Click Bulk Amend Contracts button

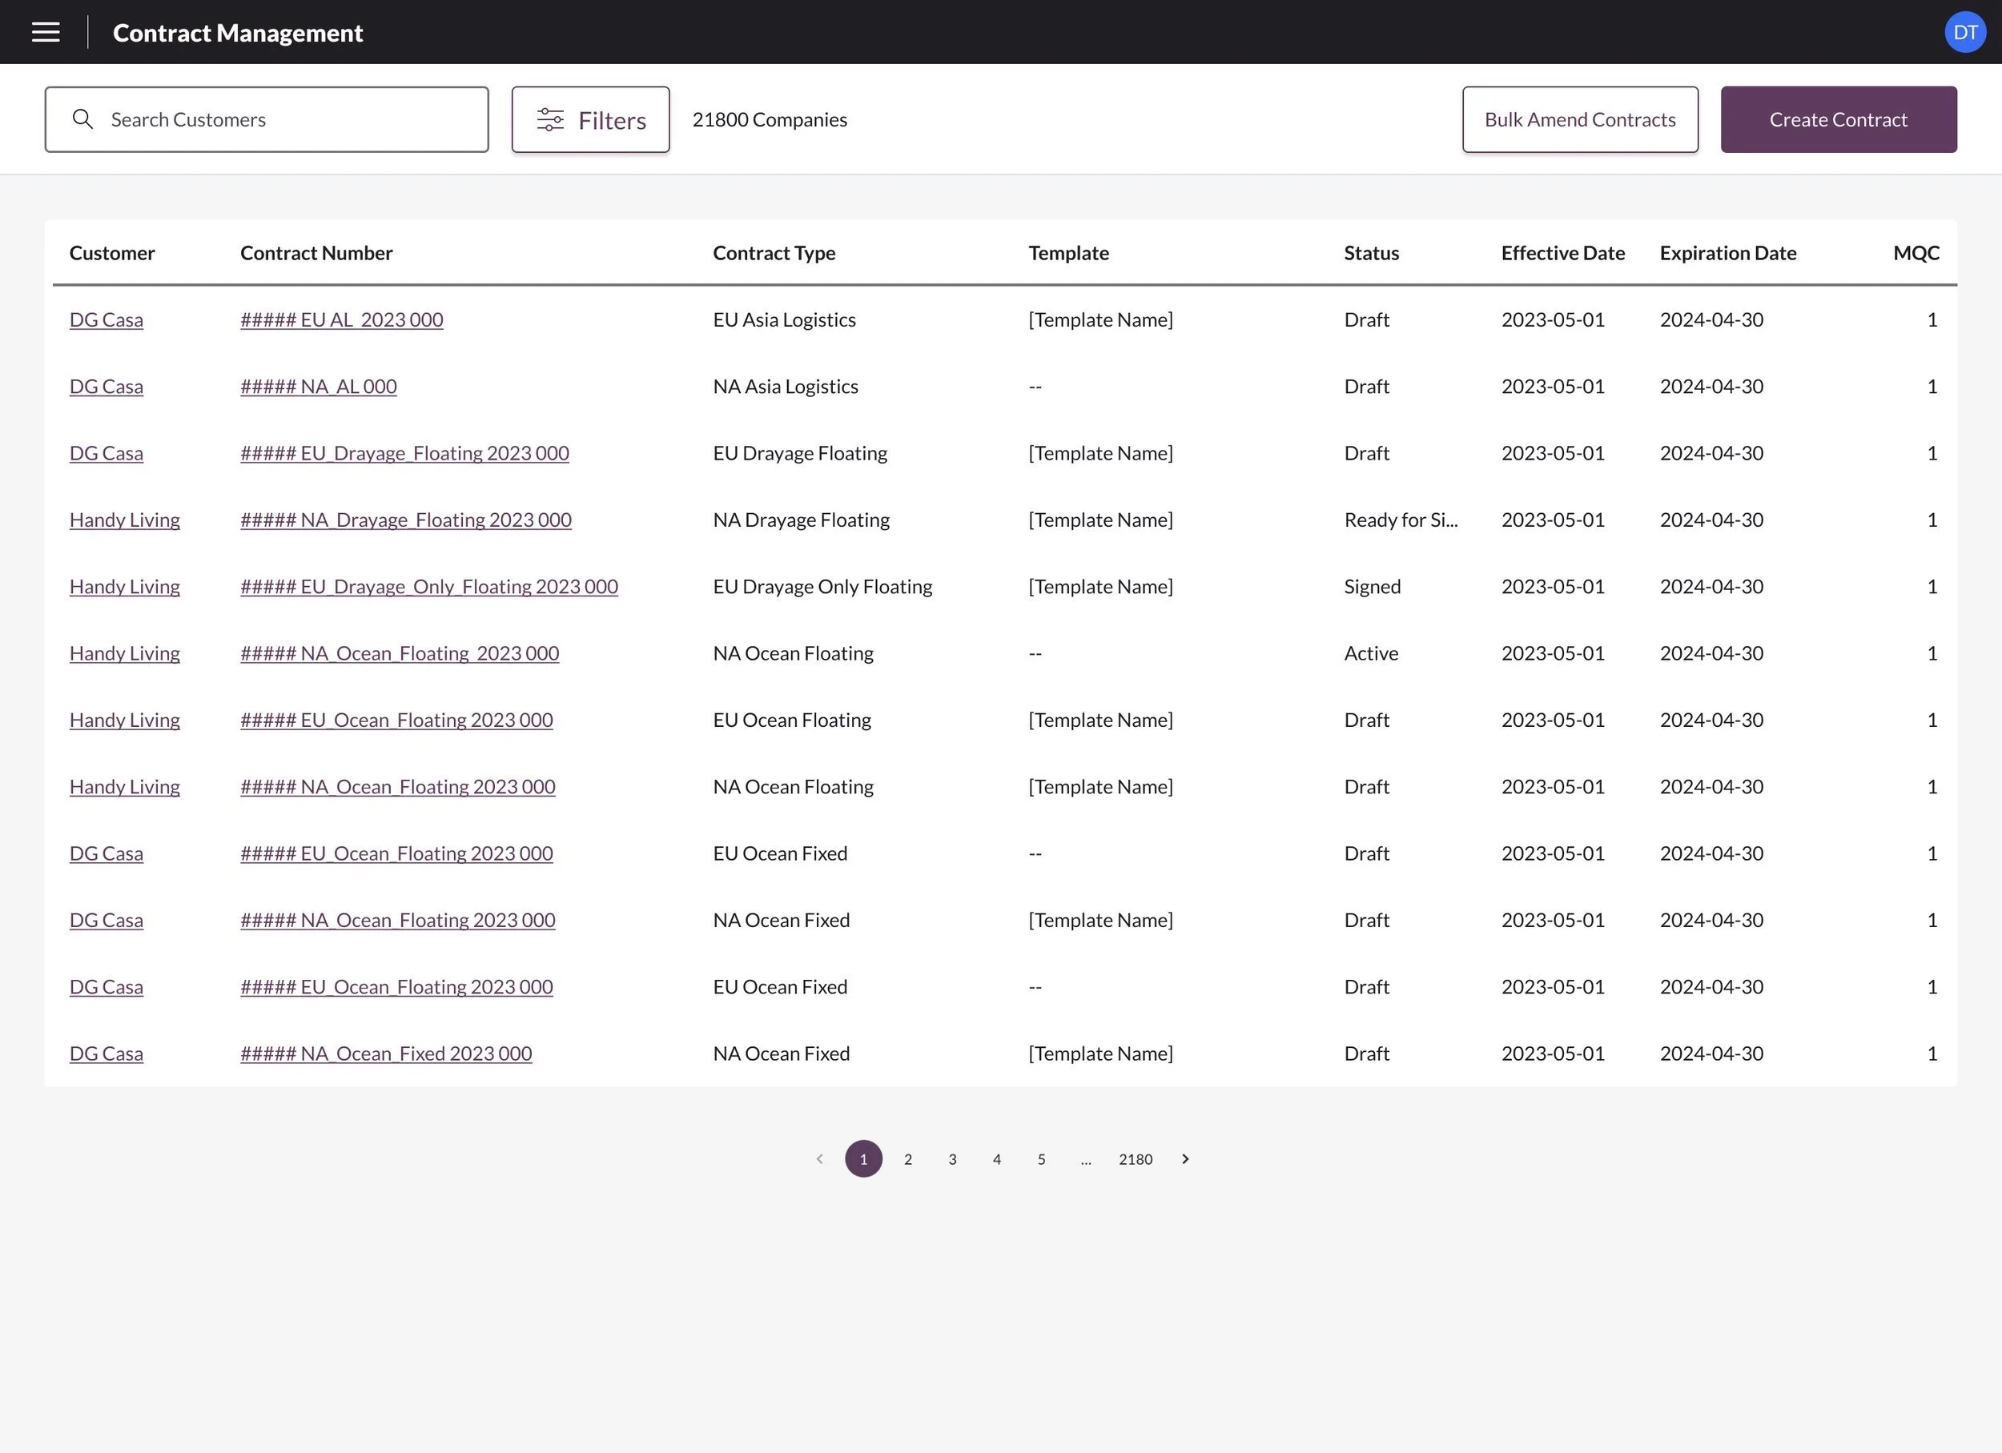1579,119
